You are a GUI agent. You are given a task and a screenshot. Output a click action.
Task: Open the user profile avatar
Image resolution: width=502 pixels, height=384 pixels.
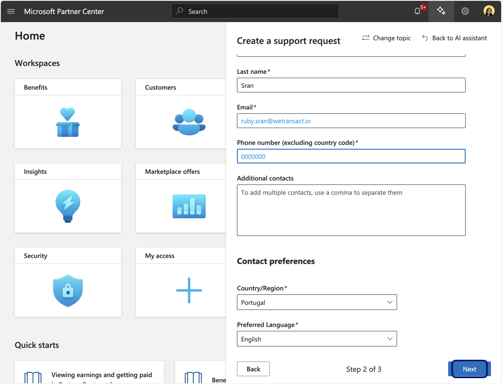[489, 11]
